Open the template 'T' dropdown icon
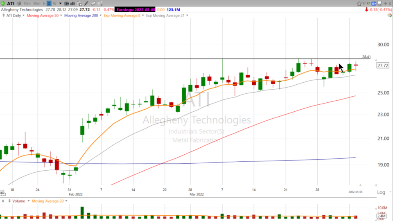This screenshot has height=221, width=393. (x=67, y=4)
